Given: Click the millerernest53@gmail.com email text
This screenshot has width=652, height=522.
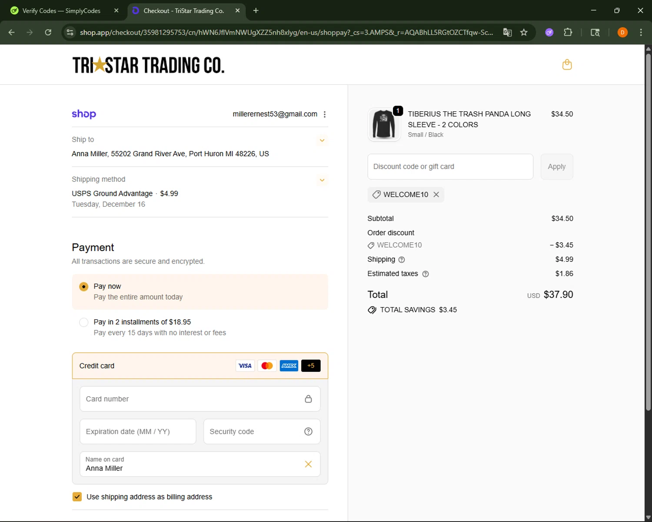Looking at the screenshot, I should pyautogui.click(x=275, y=114).
